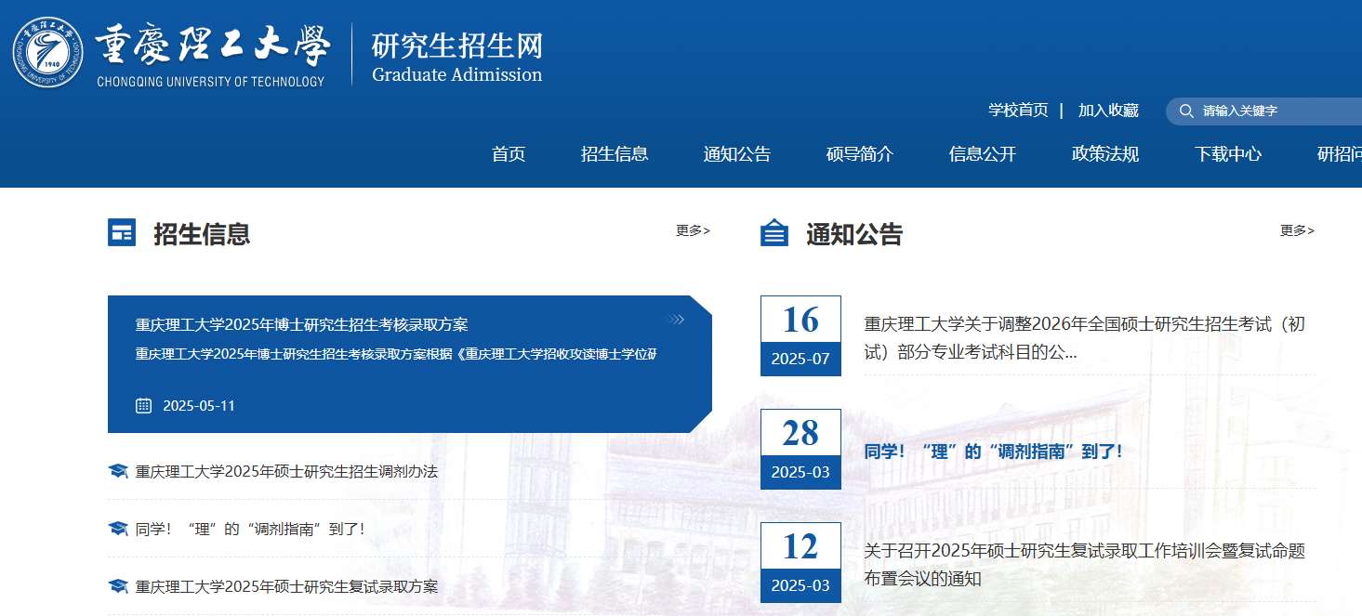
Task: Click the 通知公告 section header icon
Action: pyautogui.click(x=774, y=233)
